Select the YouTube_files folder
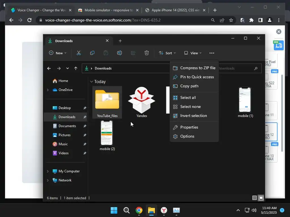The image size is (290, 217). [x=107, y=102]
